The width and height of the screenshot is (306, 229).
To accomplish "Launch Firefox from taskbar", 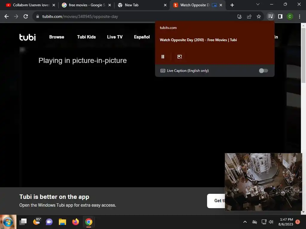I will coord(76,222).
